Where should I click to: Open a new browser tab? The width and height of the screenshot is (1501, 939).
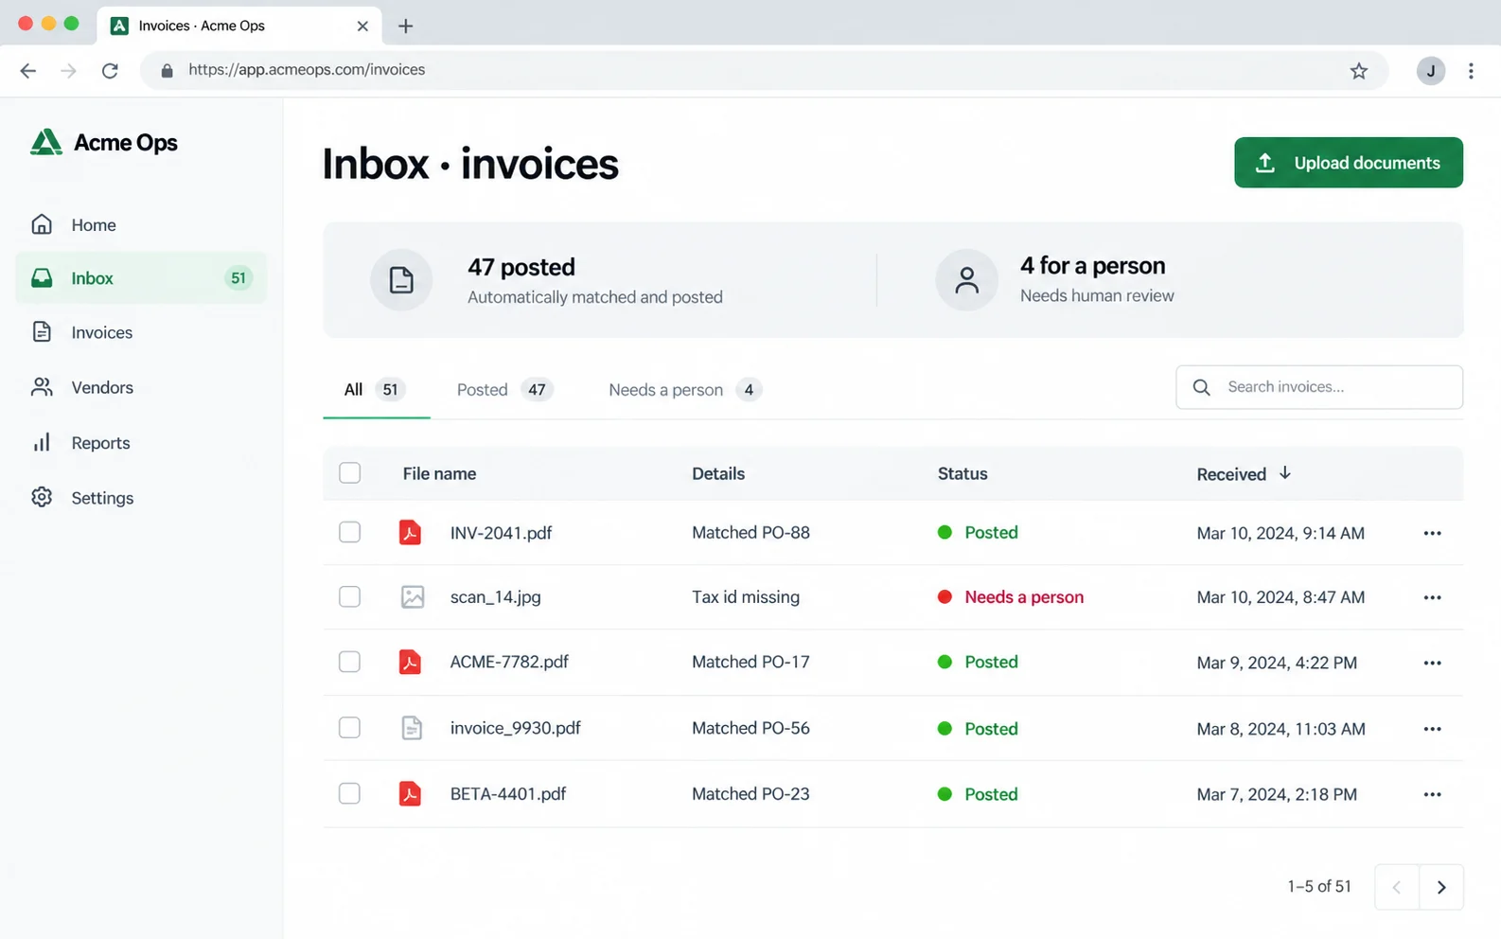(406, 26)
